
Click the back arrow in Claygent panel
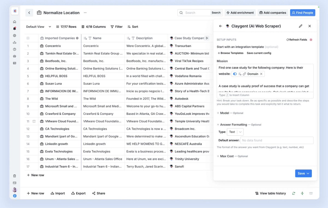pyautogui.click(x=221, y=26)
